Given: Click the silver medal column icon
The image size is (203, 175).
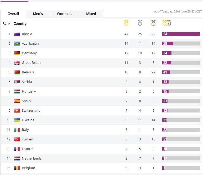Looking at the screenshot, I should click(x=140, y=23).
